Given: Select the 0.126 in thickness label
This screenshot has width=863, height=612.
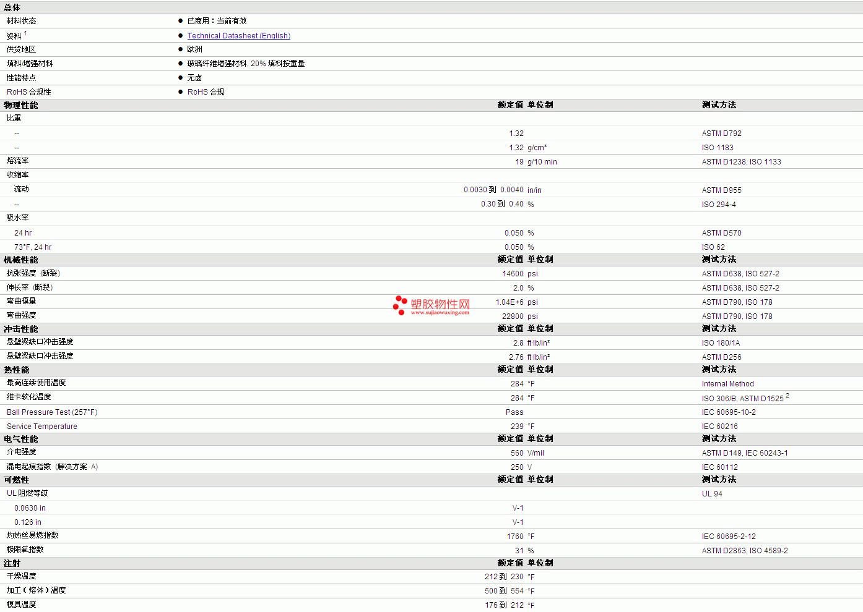Looking at the screenshot, I should 28,522.
